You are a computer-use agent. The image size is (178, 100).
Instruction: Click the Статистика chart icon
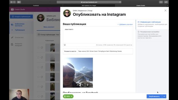point(12,37)
